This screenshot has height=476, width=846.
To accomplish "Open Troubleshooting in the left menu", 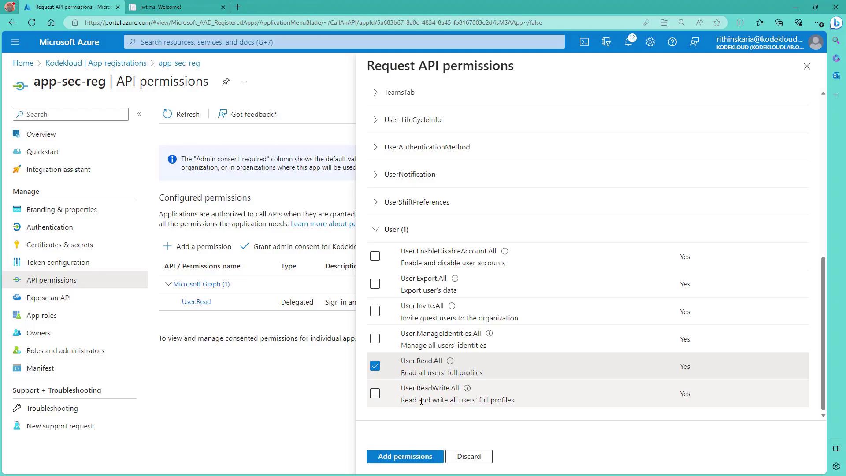I will tap(52, 409).
